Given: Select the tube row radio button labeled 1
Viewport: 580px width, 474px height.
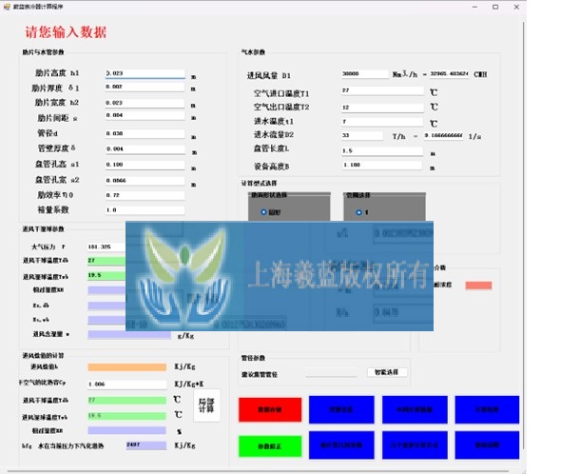Looking at the screenshot, I should tap(358, 212).
